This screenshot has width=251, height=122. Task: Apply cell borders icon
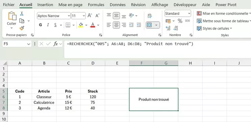tap(68, 25)
